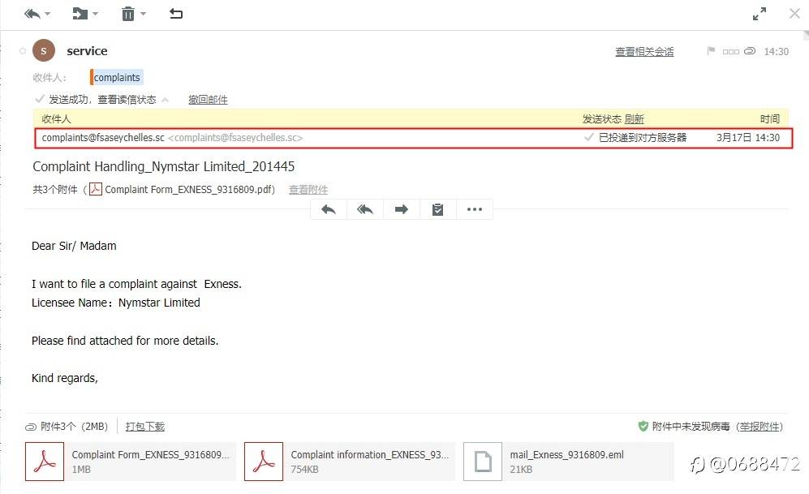Click the top toolbar reply-all icon
The width and height of the screenshot is (809, 494).
tap(32, 14)
